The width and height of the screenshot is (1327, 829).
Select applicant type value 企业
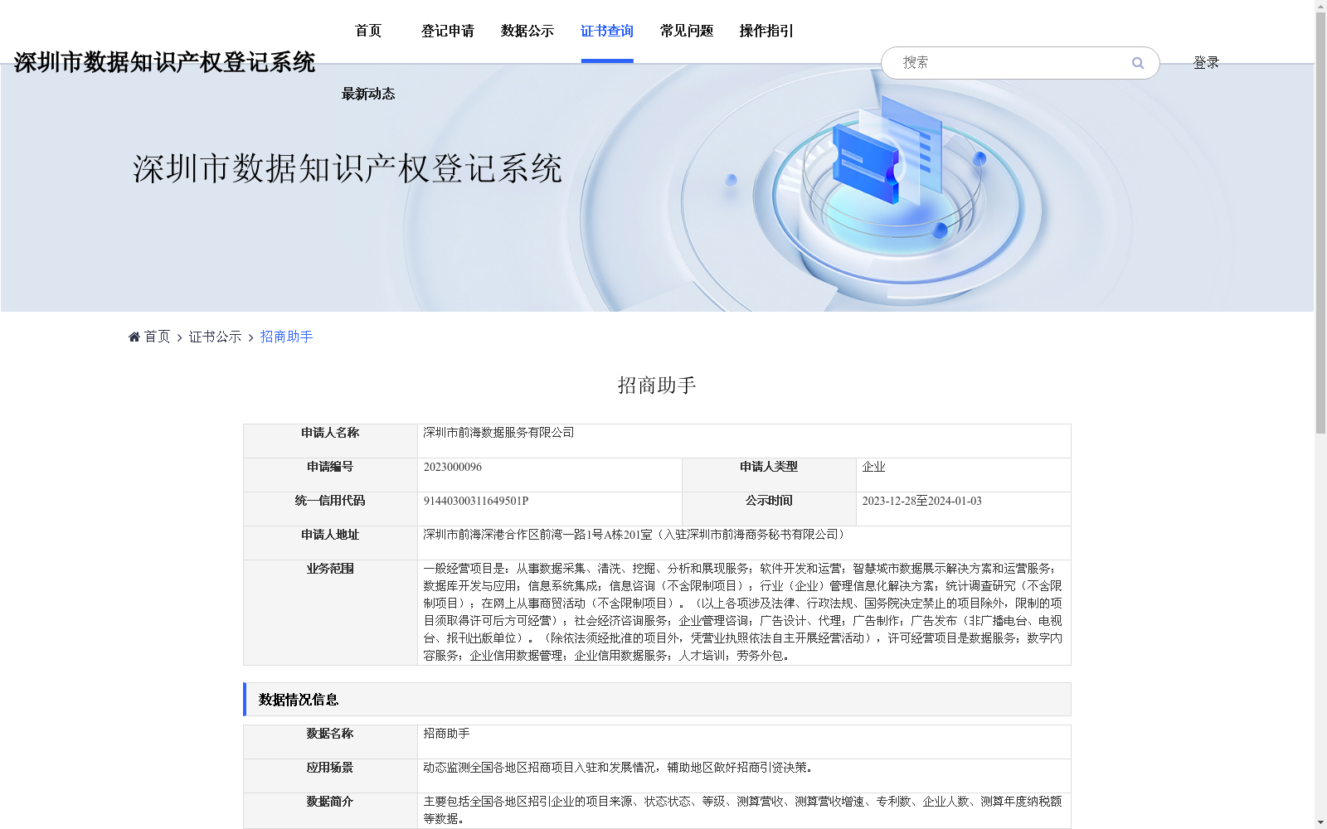[x=873, y=467]
